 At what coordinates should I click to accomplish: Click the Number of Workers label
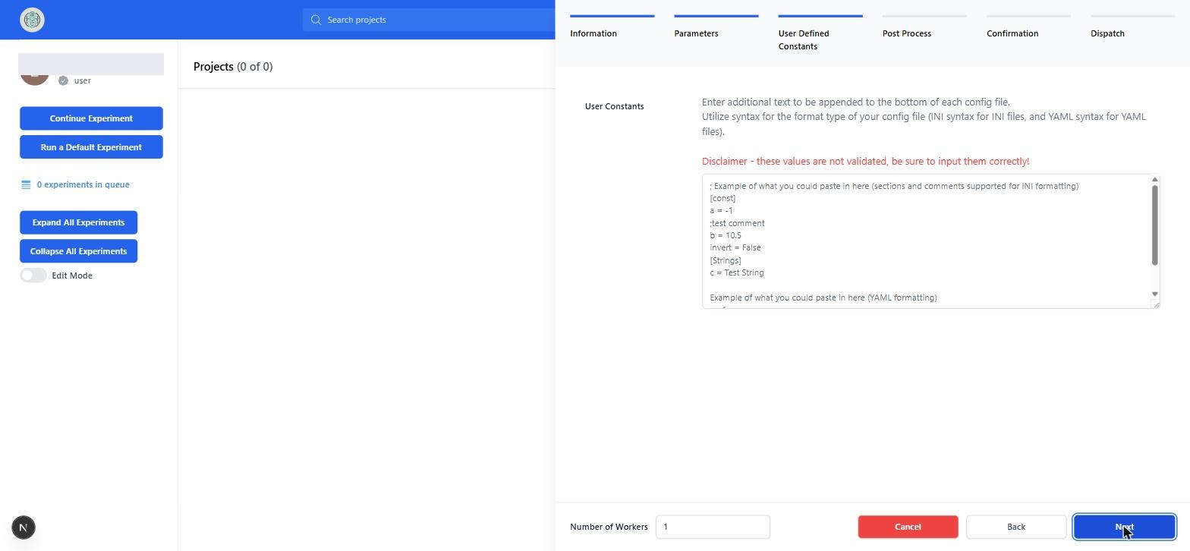tap(609, 527)
